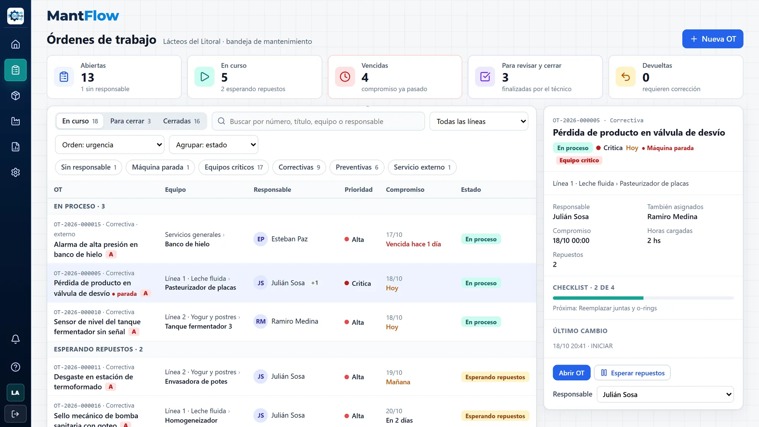Open help question mark icon

[x=16, y=367]
